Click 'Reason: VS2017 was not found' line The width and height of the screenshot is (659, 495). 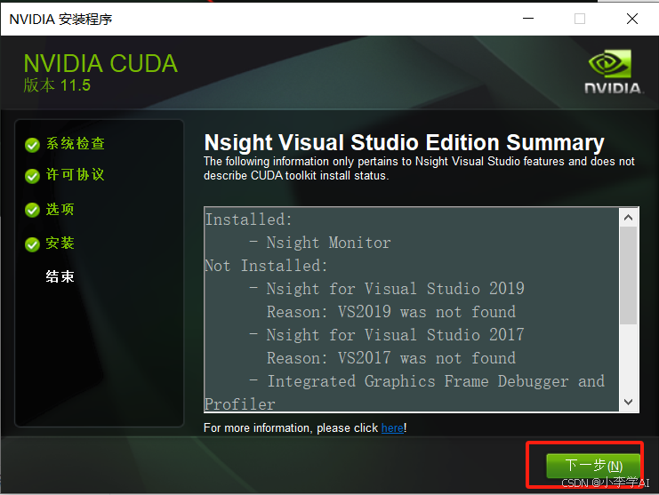(x=391, y=358)
